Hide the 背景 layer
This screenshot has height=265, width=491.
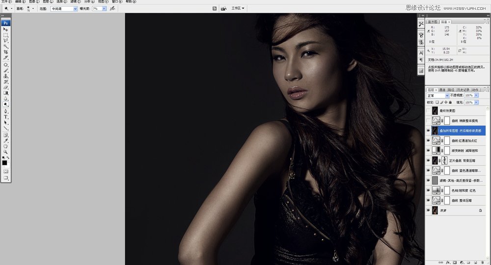pos(428,210)
